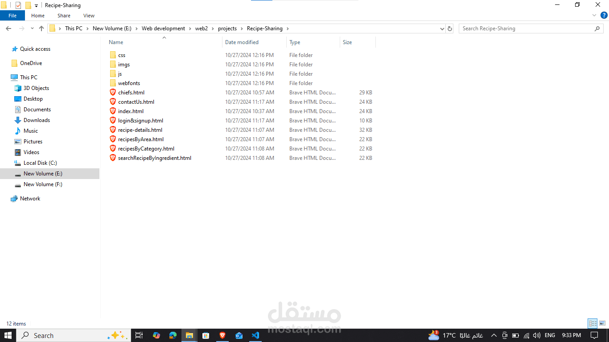Screen dimensions: 609x342
Task: Open Outlook from the taskbar
Action: pos(239,335)
